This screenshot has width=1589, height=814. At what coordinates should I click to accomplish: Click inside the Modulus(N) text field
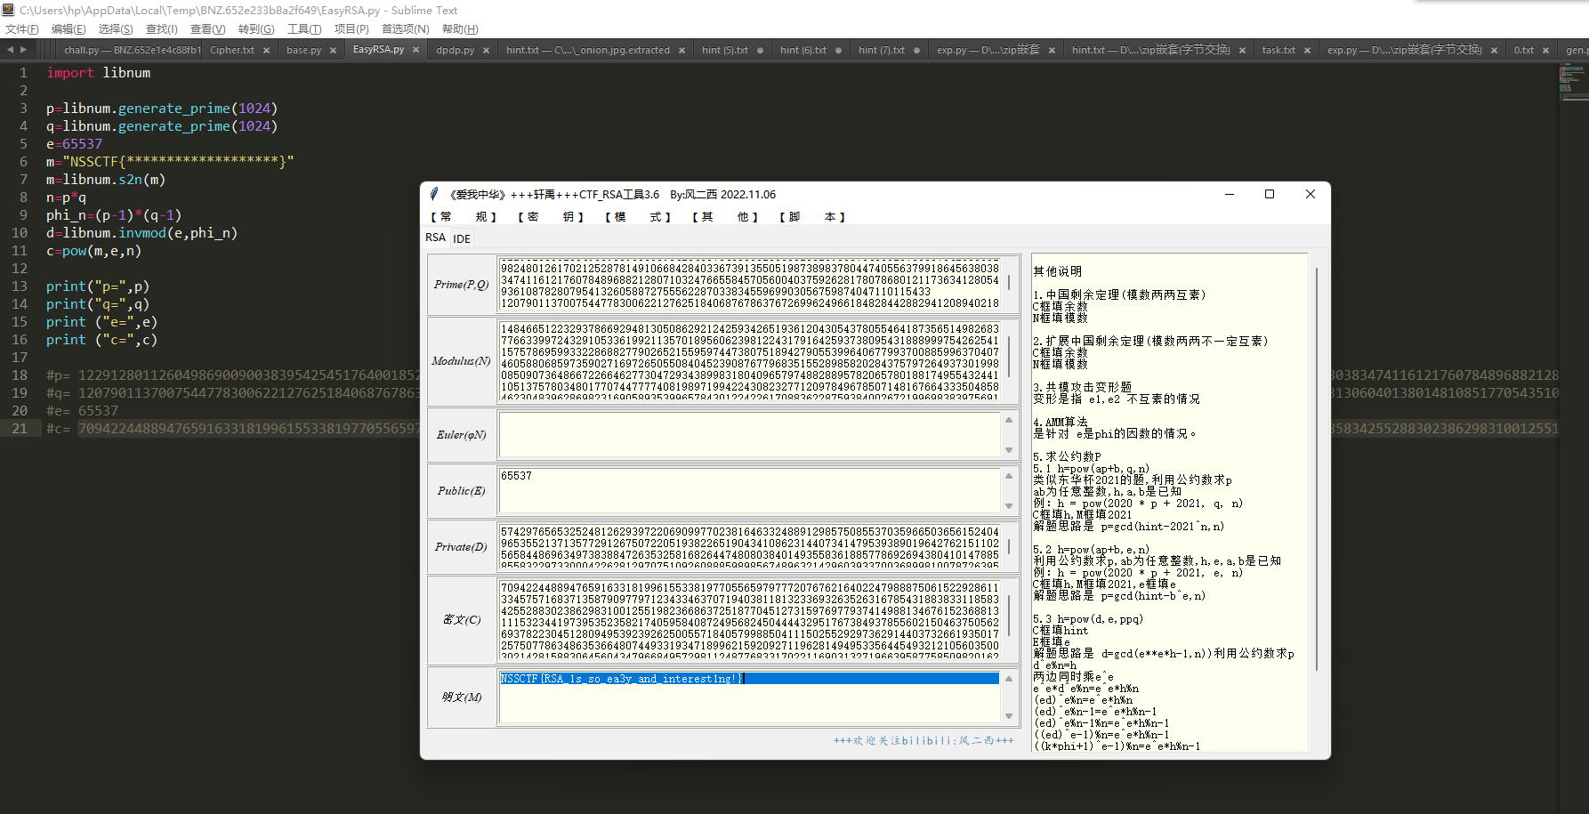(750, 361)
